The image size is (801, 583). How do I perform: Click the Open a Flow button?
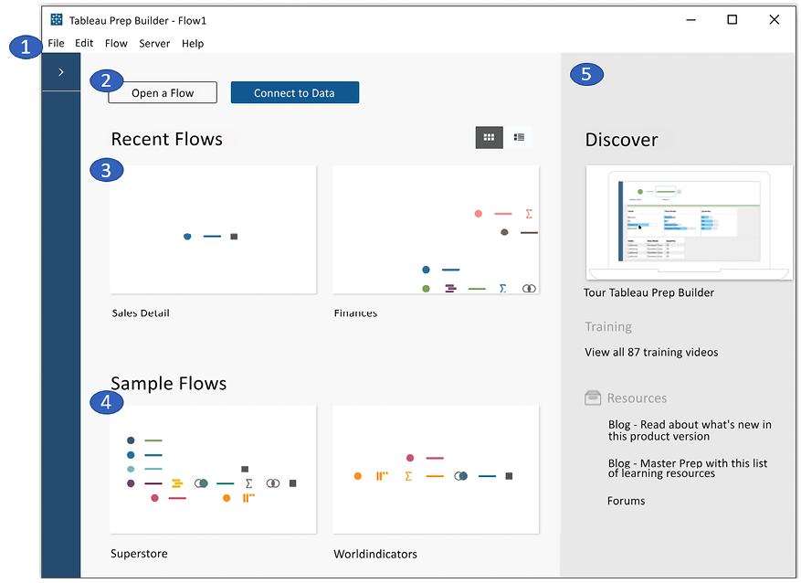(163, 92)
